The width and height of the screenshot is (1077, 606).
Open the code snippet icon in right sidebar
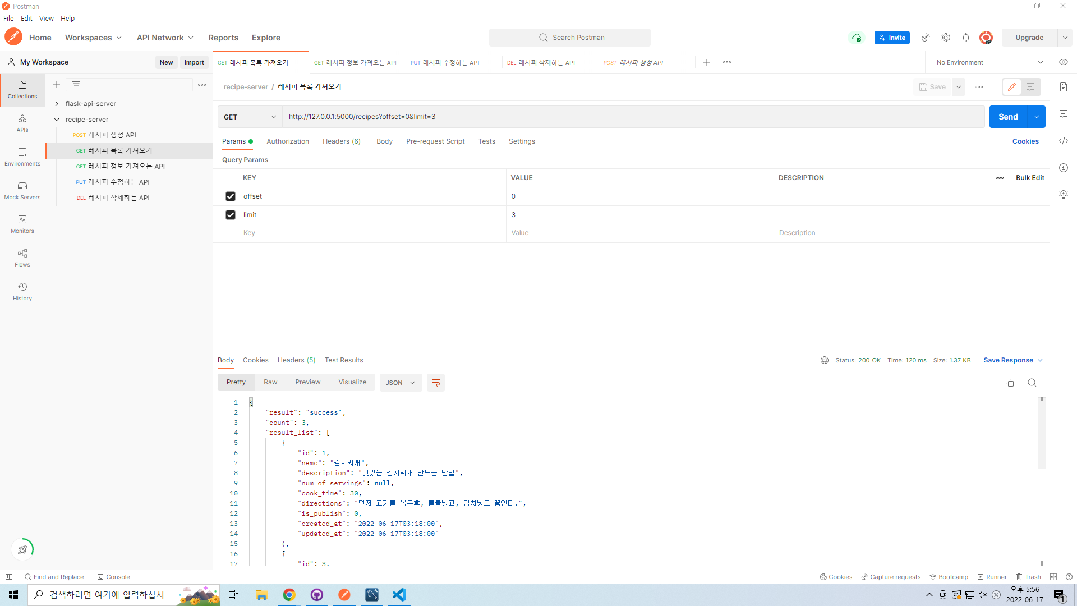point(1063,141)
